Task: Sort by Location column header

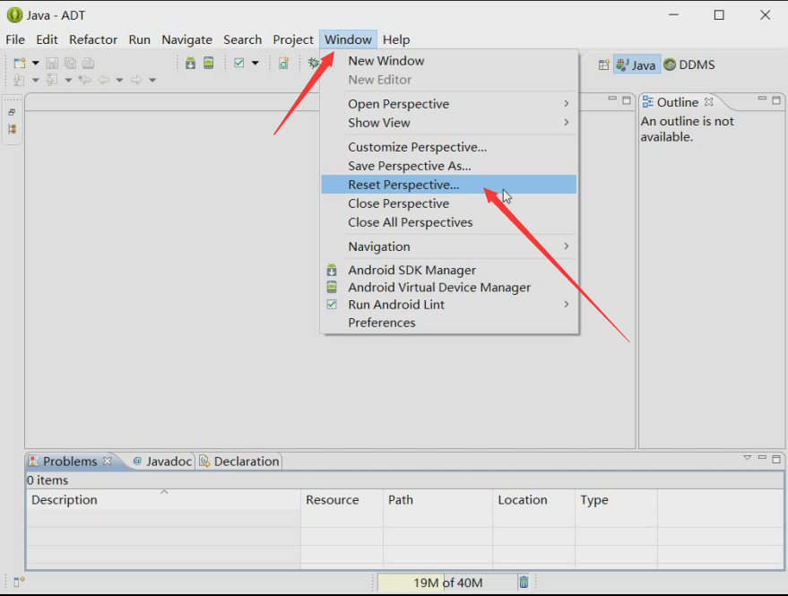Action: (534, 499)
